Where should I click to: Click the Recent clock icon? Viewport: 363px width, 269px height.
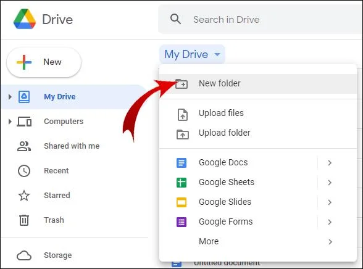24,171
